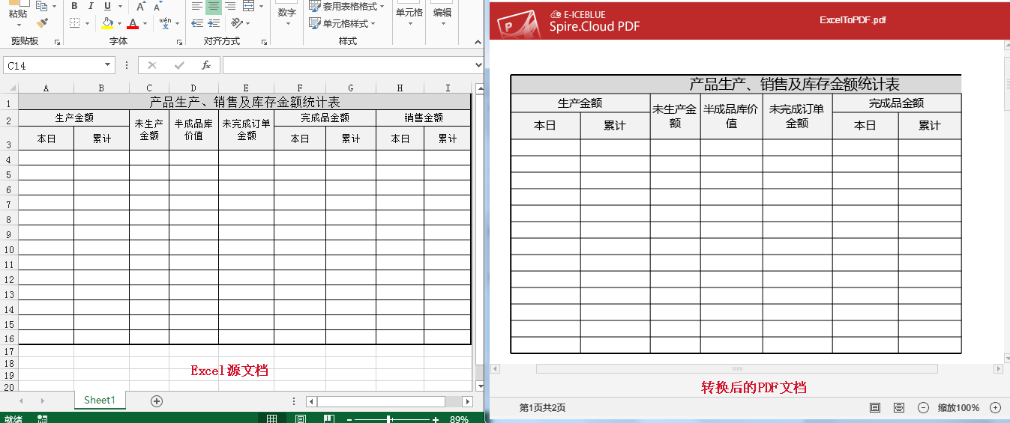1010x423 pixels.
Task: Click Excel title cell 产品生产、销售及库存金额统计表
Action: coord(244,101)
